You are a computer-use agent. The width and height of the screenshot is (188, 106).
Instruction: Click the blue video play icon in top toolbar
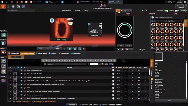23,6
